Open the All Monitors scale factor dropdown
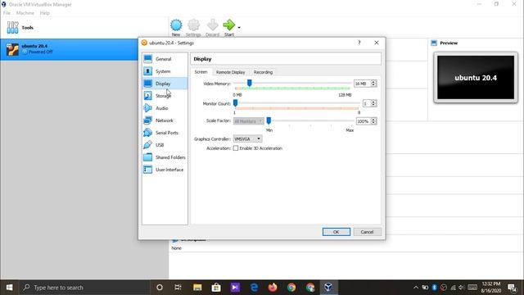524x295 pixels. 248,121
